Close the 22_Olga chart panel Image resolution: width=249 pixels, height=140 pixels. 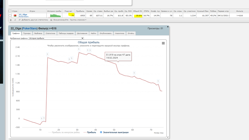168,27
